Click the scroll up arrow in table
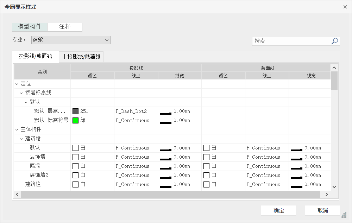This screenshot has width=352, height=223. tap(334, 68)
